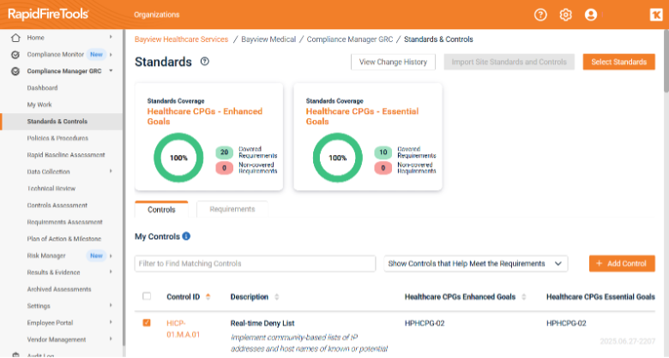Open the help question mark icon in header
The width and height of the screenshot is (669, 358).
[x=540, y=15]
